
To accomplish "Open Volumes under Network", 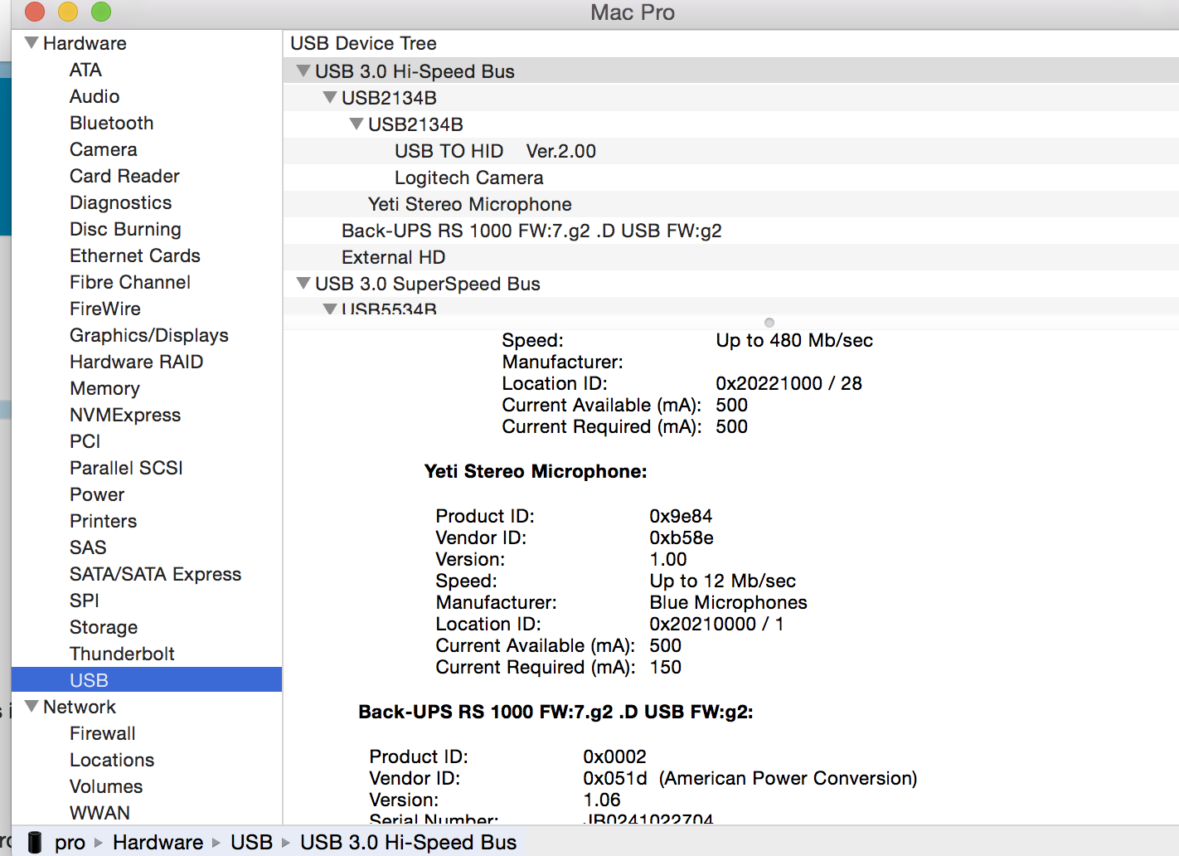I will coord(106,786).
